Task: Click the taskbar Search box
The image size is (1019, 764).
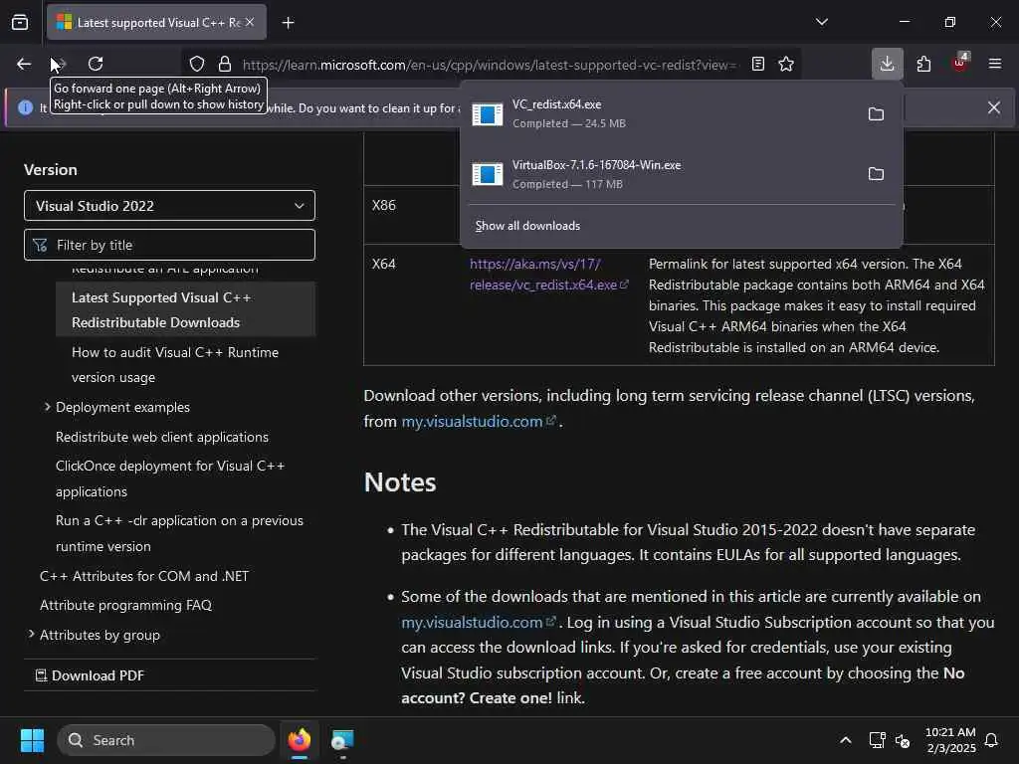Action: pyautogui.click(x=166, y=740)
